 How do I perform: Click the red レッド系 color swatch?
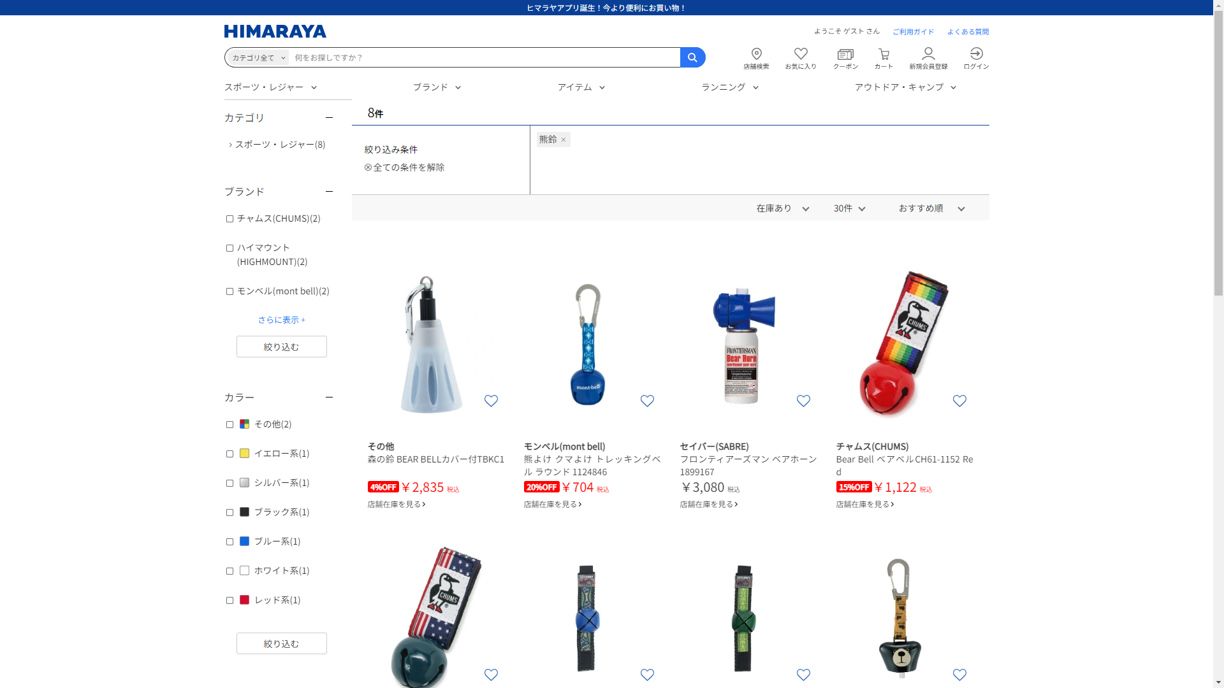tap(244, 600)
